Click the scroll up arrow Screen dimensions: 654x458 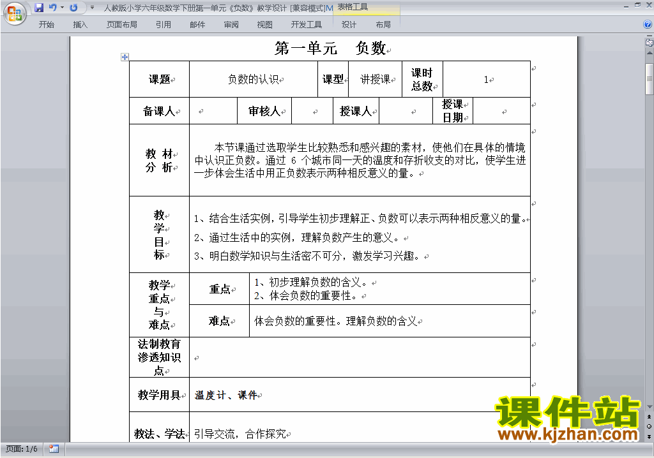pyautogui.click(x=650, y=53)
